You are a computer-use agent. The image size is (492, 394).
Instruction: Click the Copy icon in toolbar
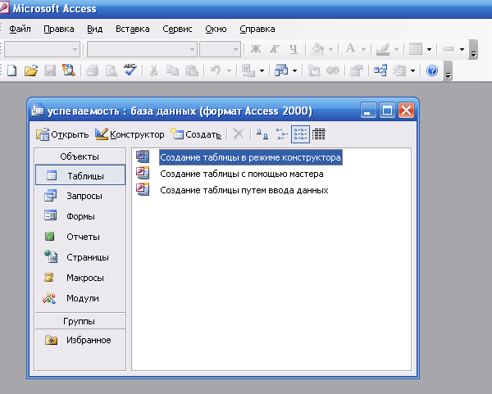click(172, 70)
